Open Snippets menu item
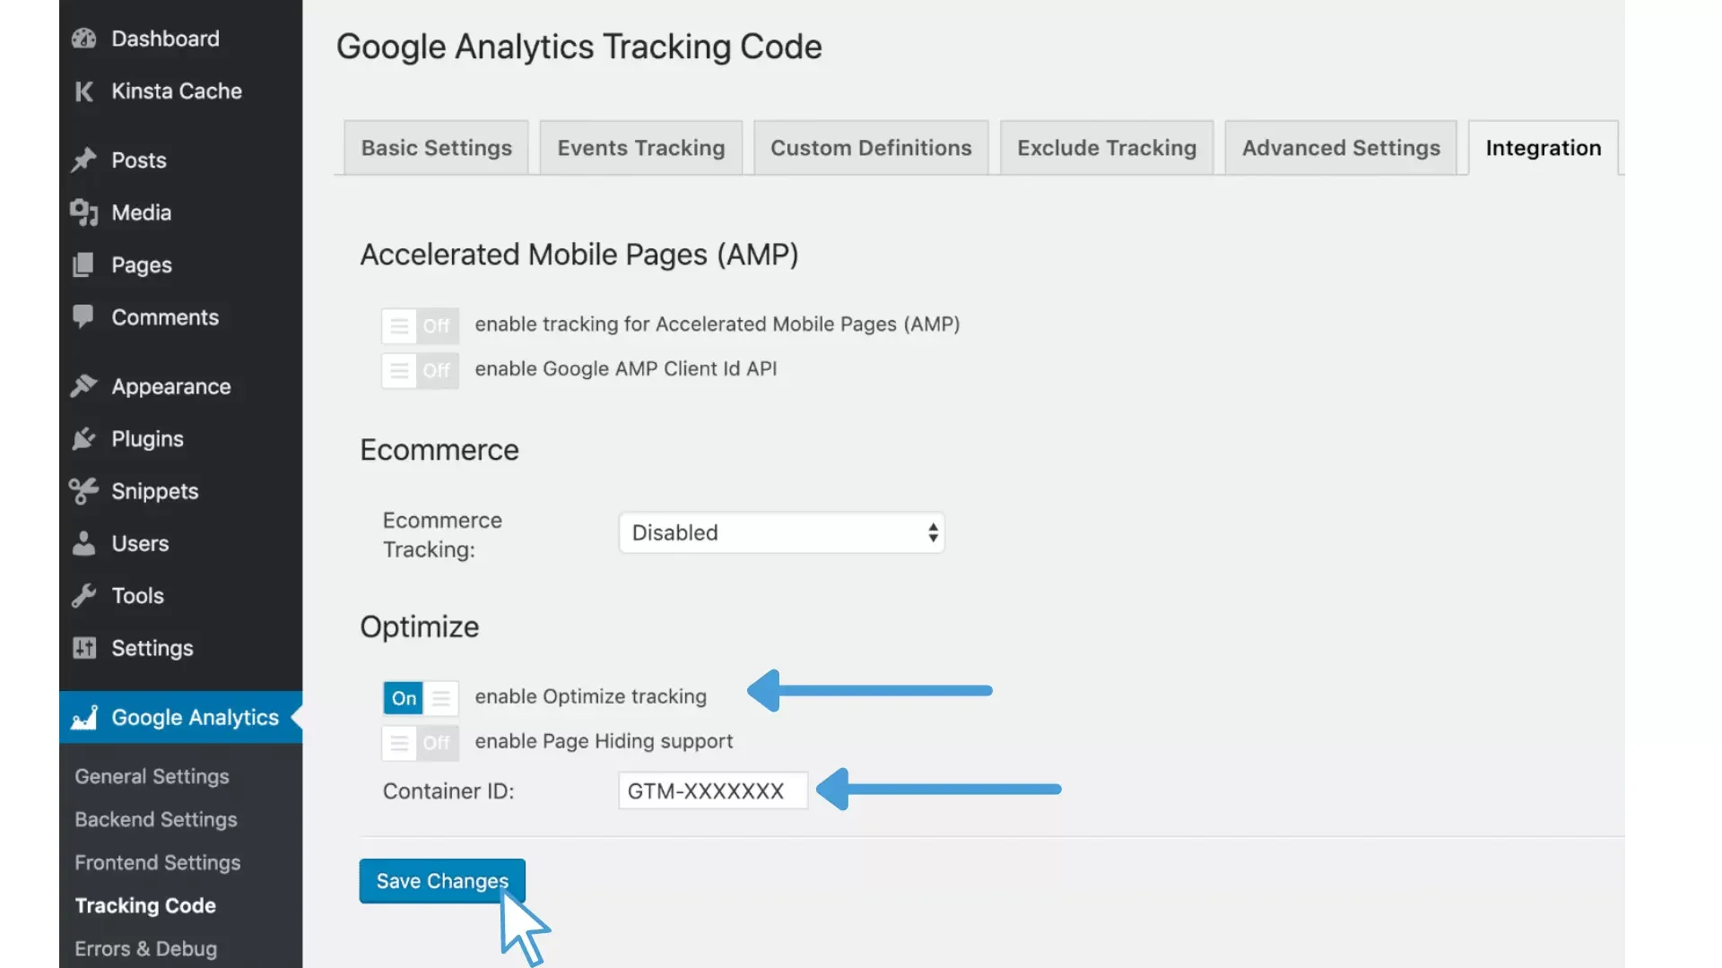 tap(181, 491)
